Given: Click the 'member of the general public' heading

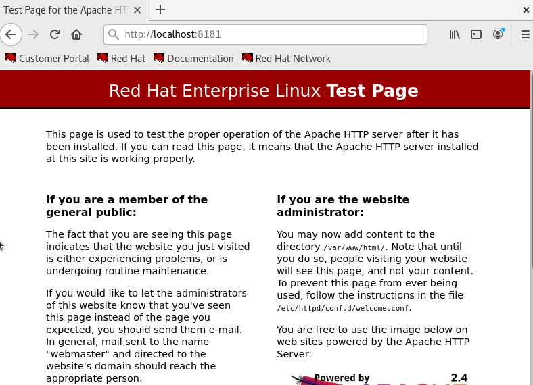Looking at the screenshot, I should point(126,206).
